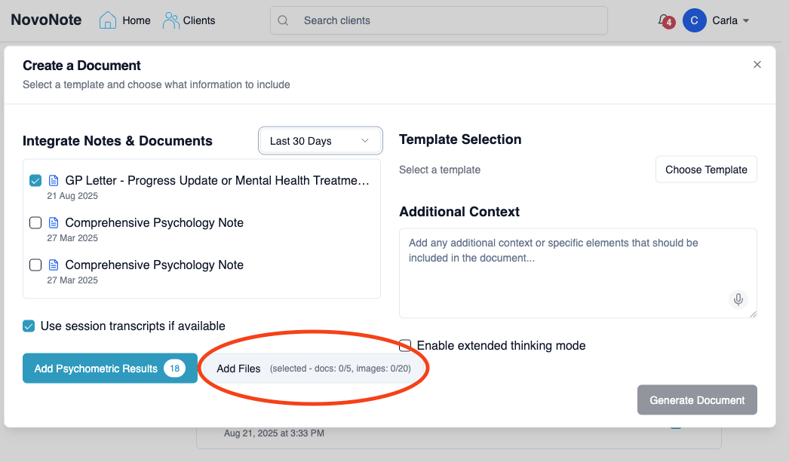Uncheck the GP Letter Progress Update note
The width and height of the screenshot is (789, 462).
coord(35,181)
